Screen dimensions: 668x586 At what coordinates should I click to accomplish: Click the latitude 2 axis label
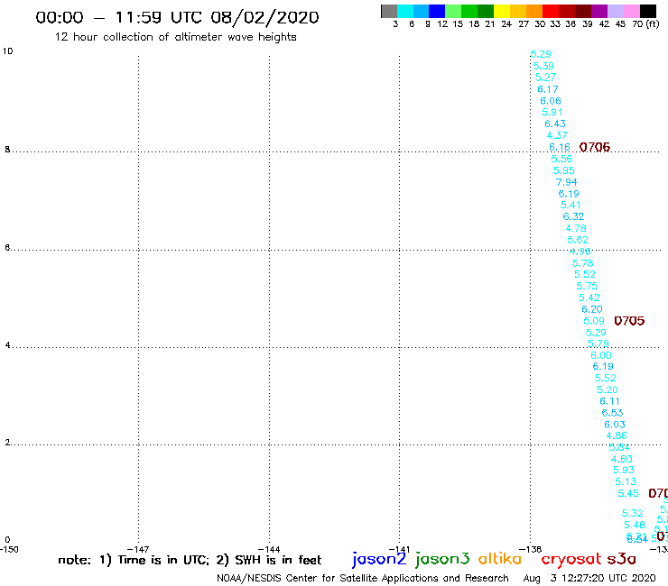[7, 443]
